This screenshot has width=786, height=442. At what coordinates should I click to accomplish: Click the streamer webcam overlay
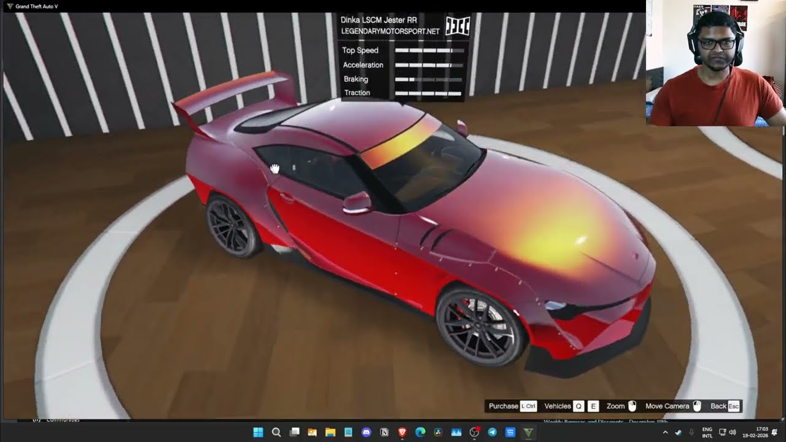(x=716, y=63)
